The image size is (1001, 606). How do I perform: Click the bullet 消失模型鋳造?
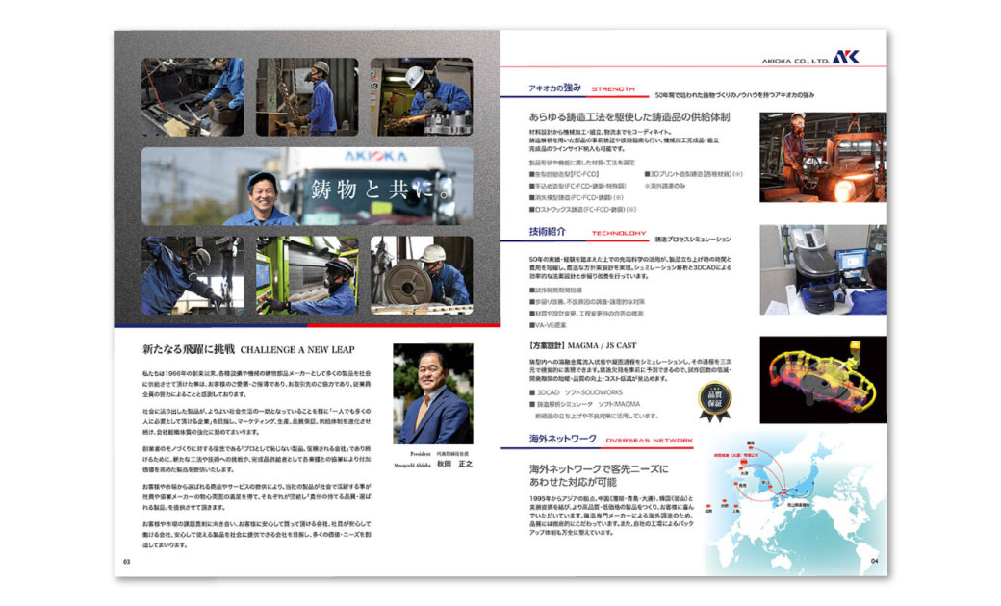point(576,198)
